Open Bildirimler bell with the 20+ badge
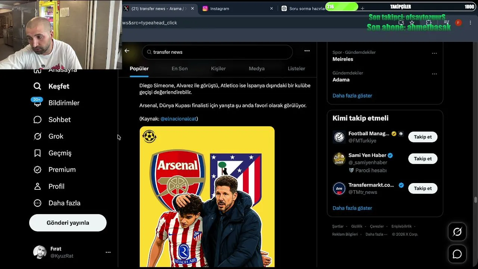Screen dimensions: 478x269 [x=37, y=102]
